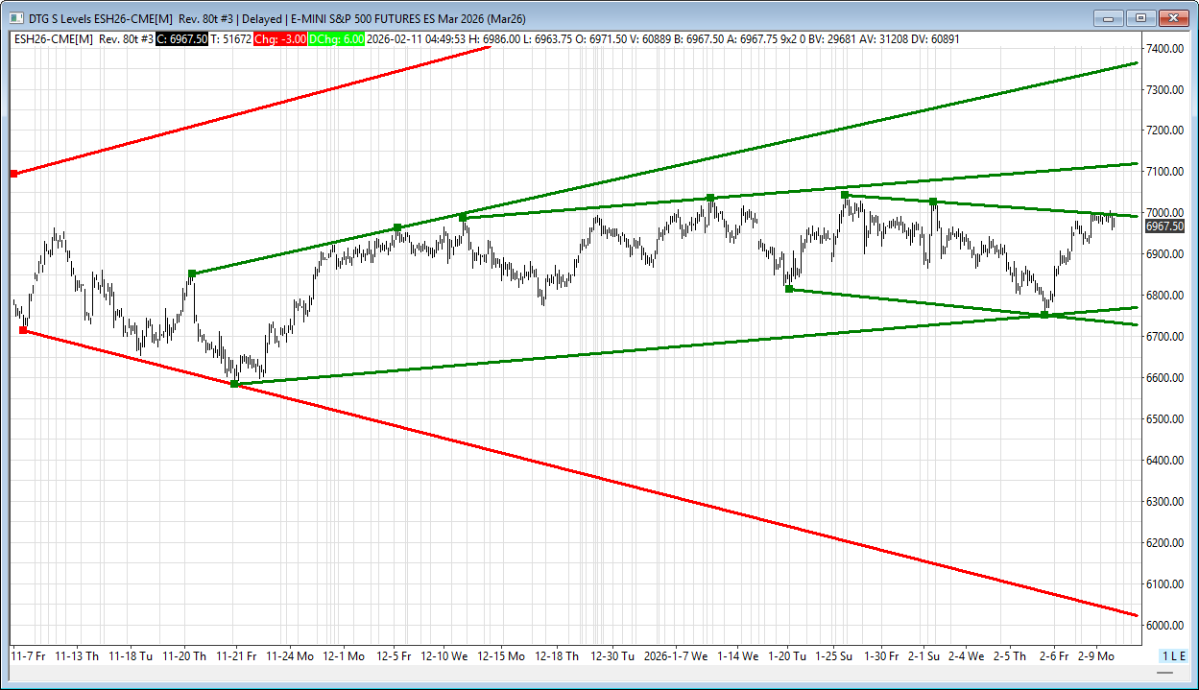Click the 12-30 Tu date on time axis
Image resolution: width=1199 pixels, height=690 pixels.
(x=611, y=656)
